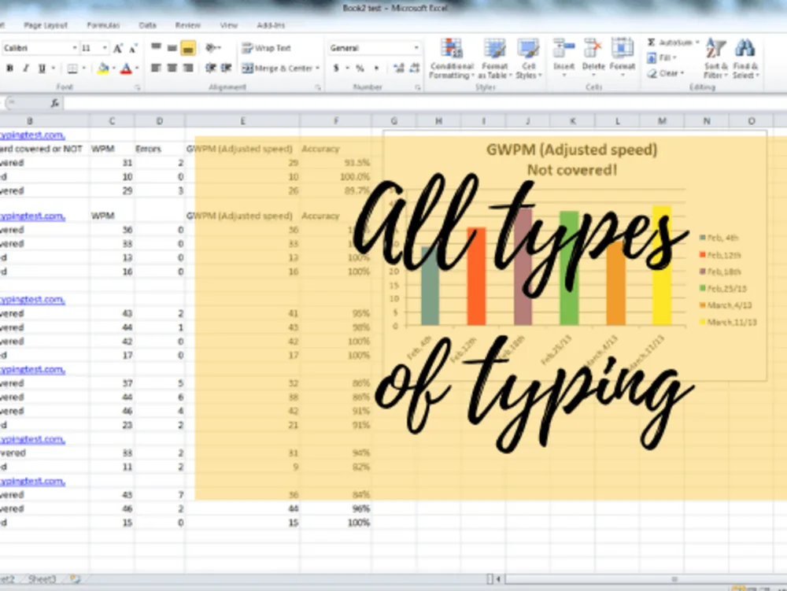787x591 pixels.
Task: Open the Font dialog launcher
Action: (x=138, y=88)
